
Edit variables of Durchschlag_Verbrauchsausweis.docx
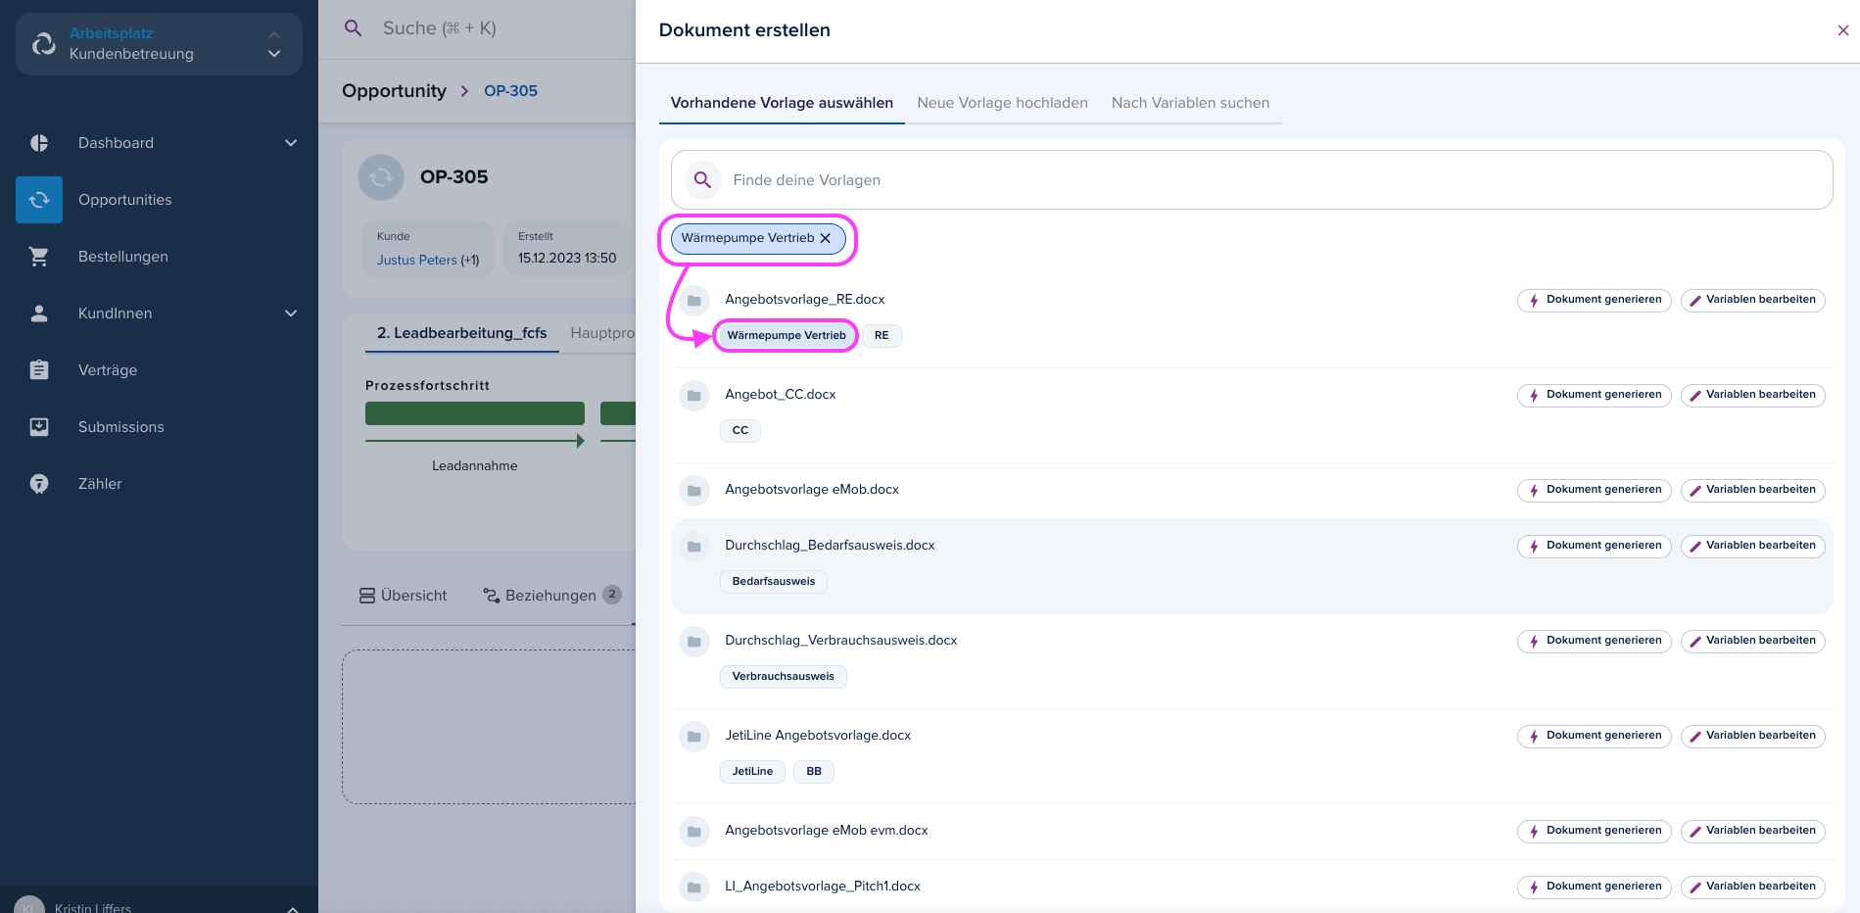pos(1753,641)
